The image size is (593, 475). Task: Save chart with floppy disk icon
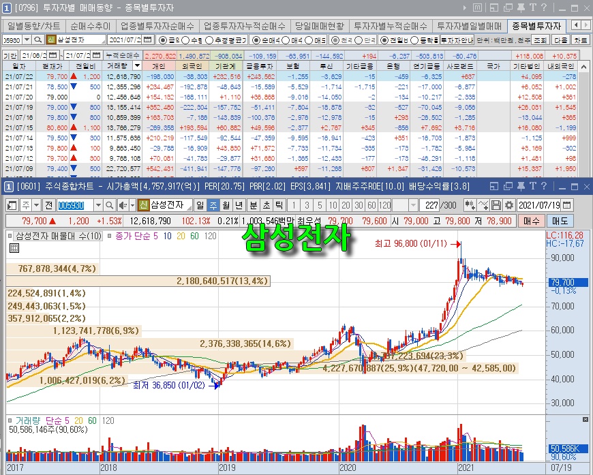pos(496,205)
